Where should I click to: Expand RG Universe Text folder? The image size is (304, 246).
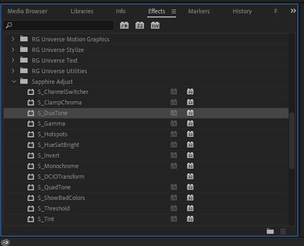13,60
